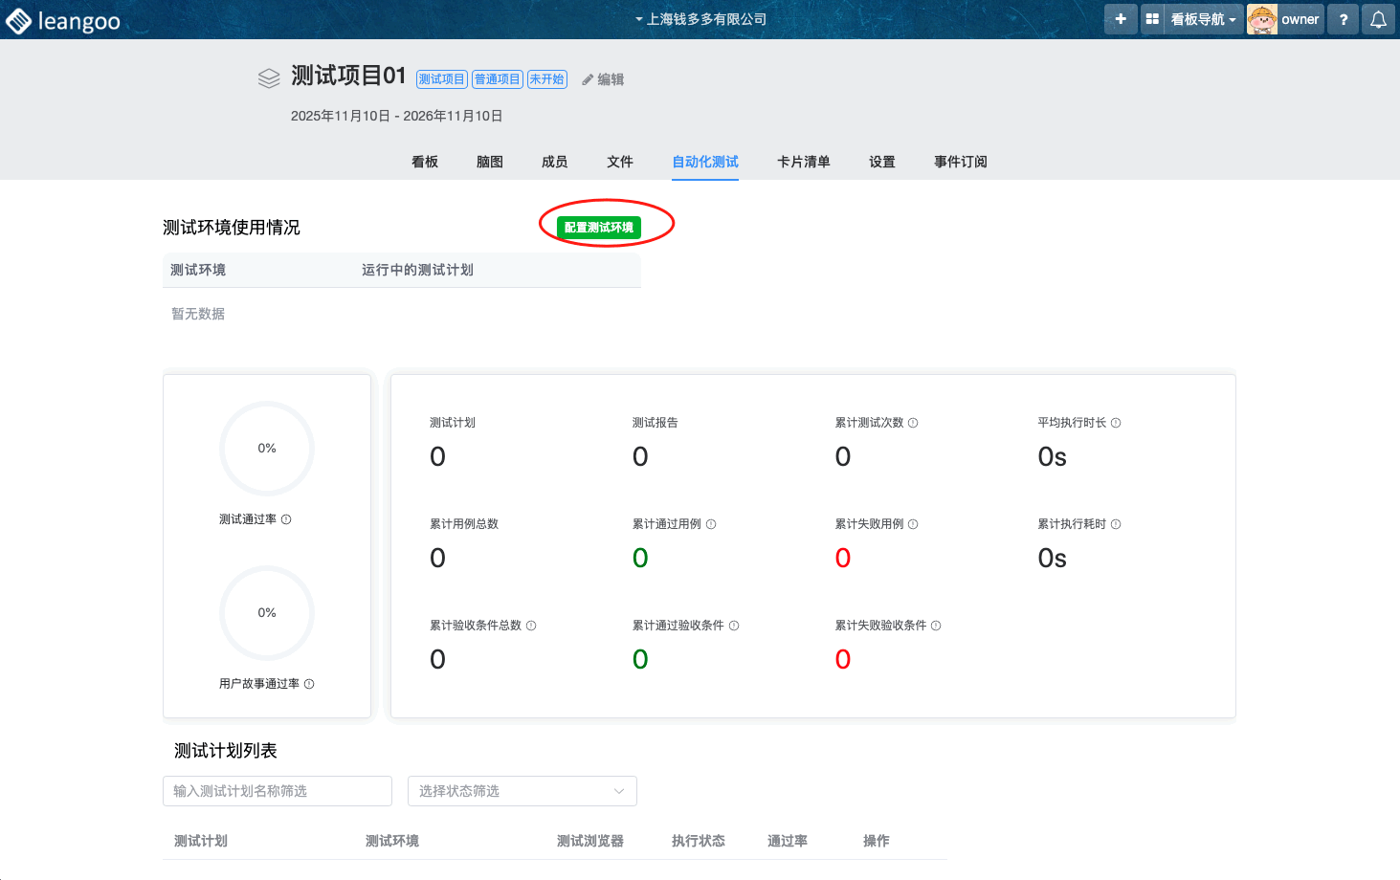Click the plus icon in top bar
This screenshot has height=880, width=1400.
[x=1121, y=19]
